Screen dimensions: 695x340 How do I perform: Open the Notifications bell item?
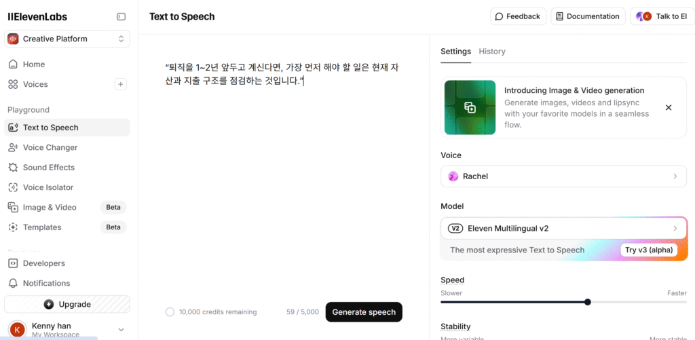[x=46, y=283]
